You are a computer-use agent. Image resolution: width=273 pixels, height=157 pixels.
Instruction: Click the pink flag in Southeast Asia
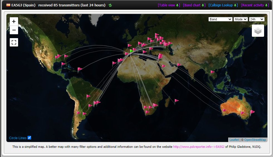[x=212, y=72]
